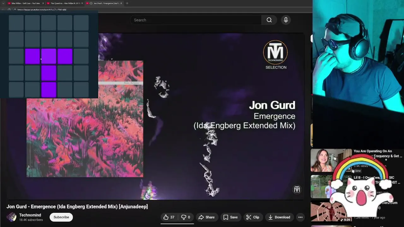This screenshot has height=227, width=404.
Task: Save the video to a playlist
Action: click(x=230, y=217)
